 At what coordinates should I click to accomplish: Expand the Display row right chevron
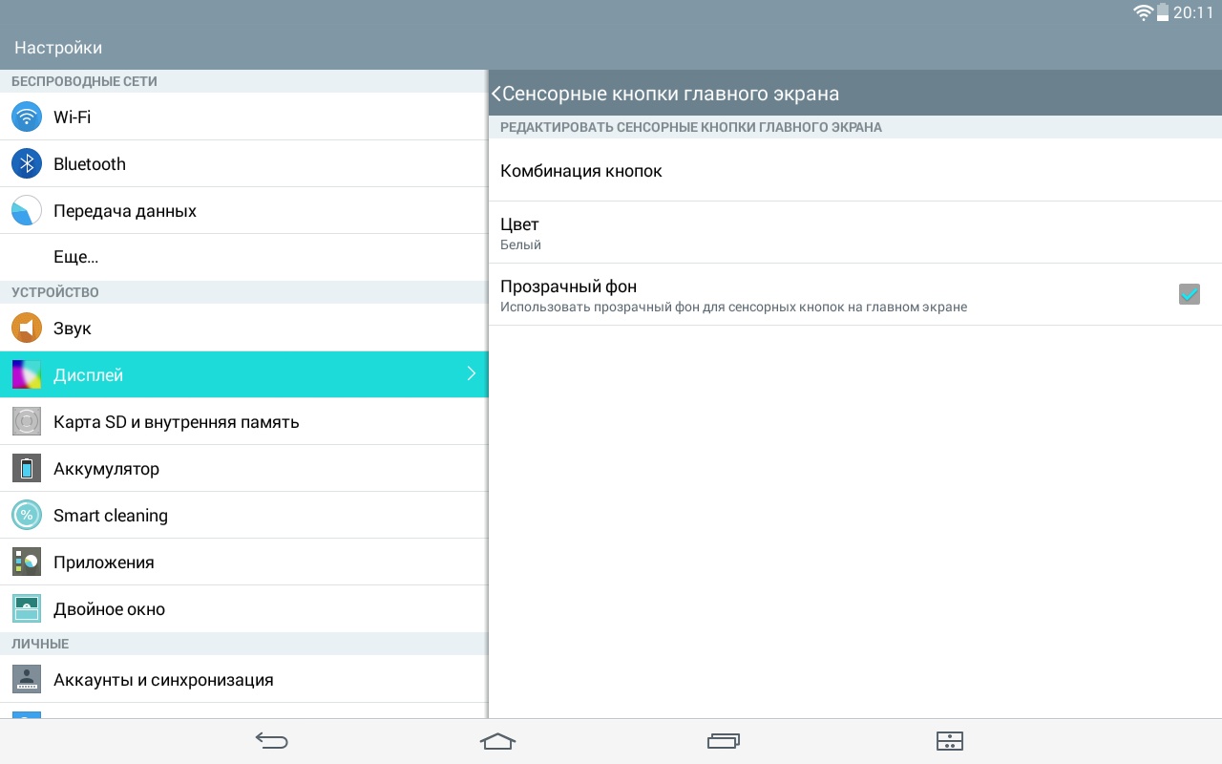point(471,374)
